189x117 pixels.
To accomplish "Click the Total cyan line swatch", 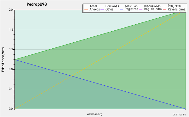I will [x=86, y=6].
